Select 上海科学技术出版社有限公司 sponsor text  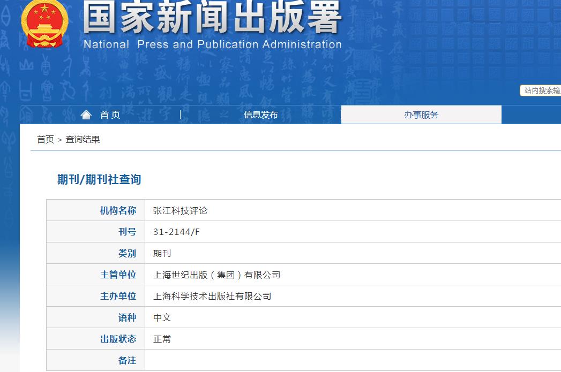(212, 296)
